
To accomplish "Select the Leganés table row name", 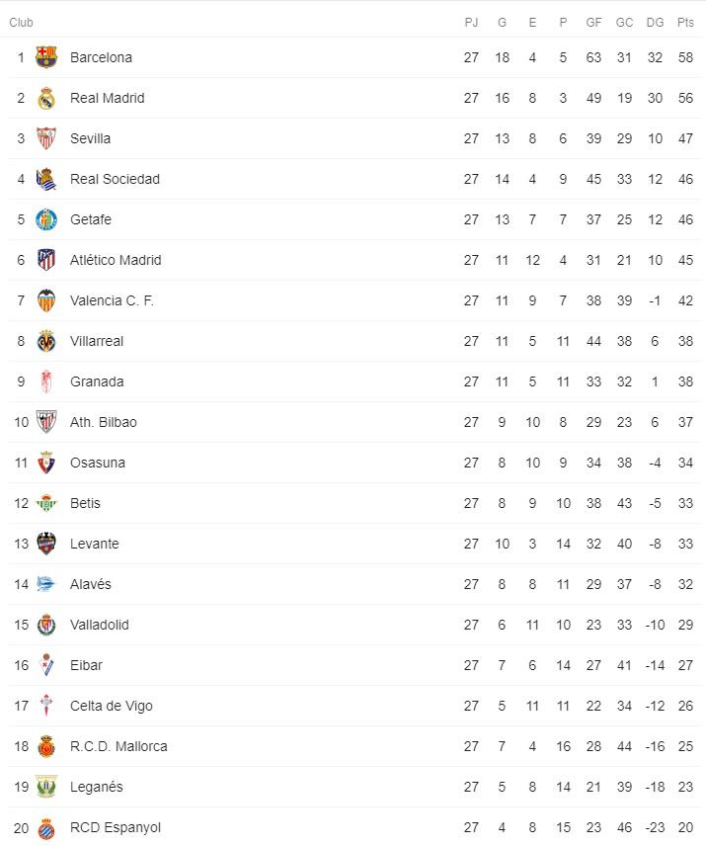I will [97, 787].
